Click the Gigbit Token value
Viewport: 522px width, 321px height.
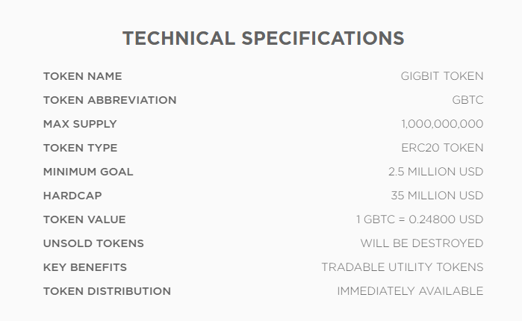(x=442, y=76)
